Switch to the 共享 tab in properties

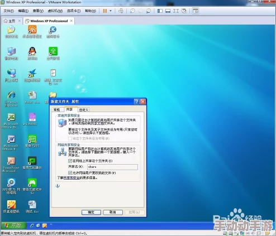70,109
